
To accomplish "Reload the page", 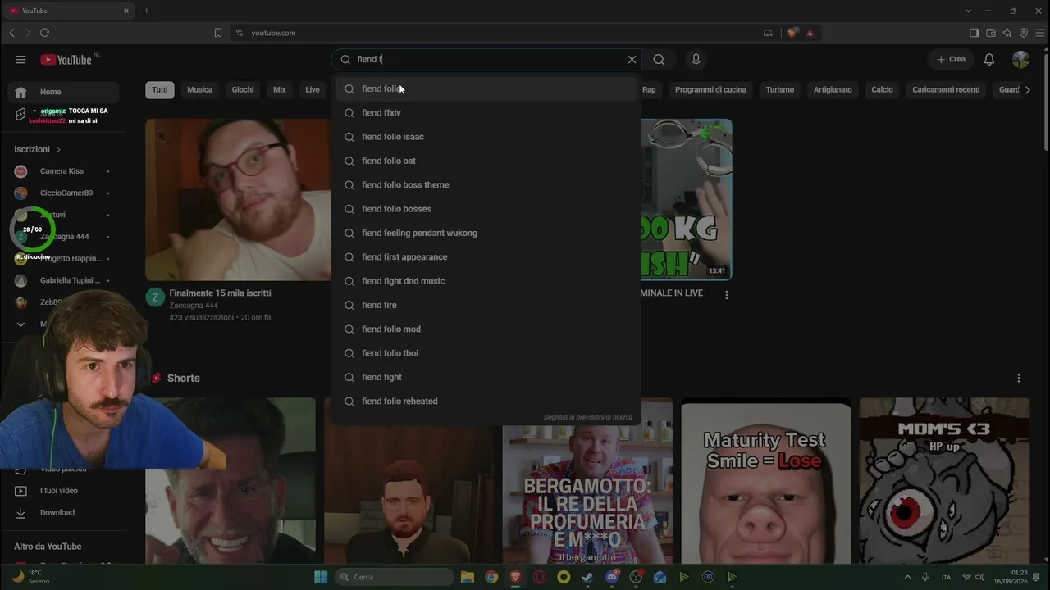I will [x=44, y=33].
